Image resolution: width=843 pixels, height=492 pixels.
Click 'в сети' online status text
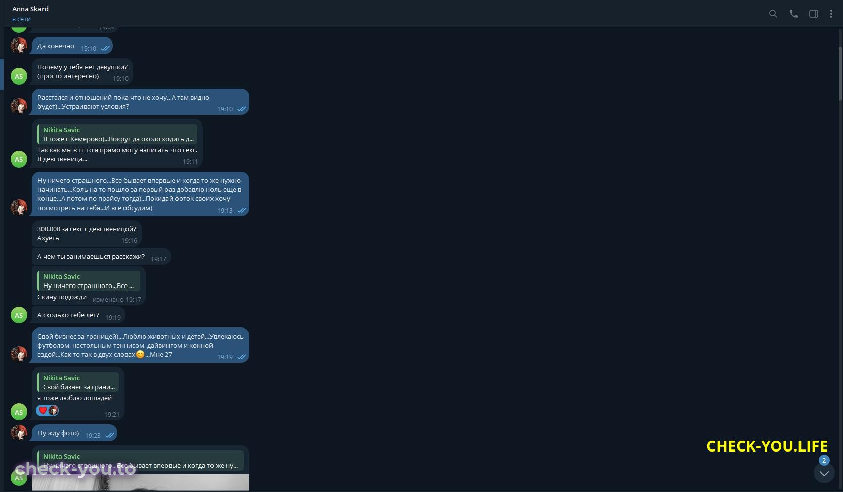click(21, 19)
